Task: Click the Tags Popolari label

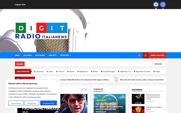Action: [x=23, y=72]
